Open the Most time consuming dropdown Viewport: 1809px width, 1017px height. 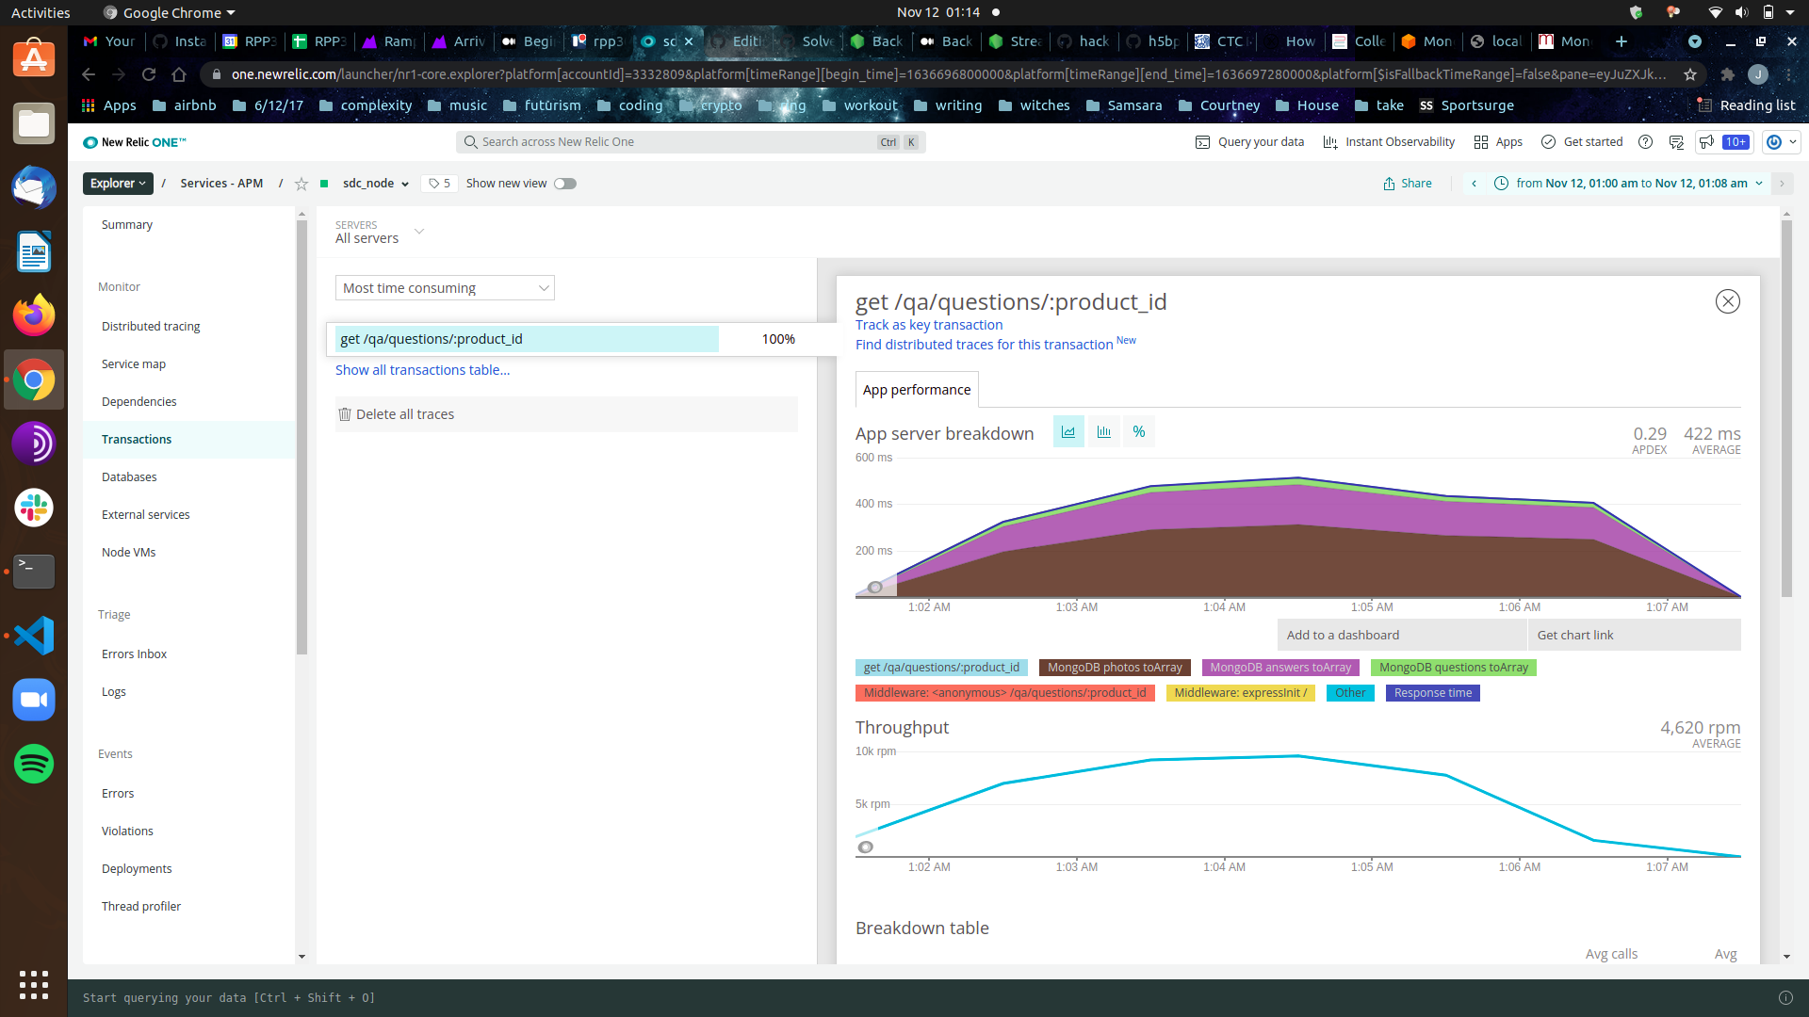click(444, 287)
